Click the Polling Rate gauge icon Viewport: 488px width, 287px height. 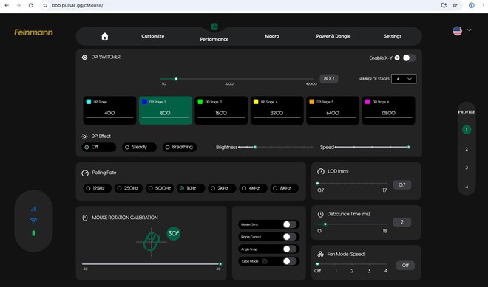pyautogui.click(x=85, y=173)
